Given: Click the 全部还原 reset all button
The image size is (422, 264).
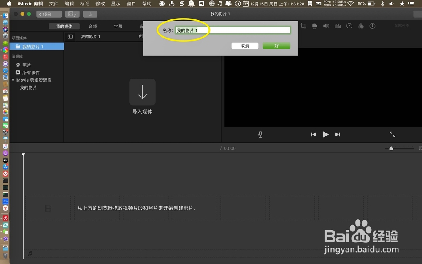Looking at the screenshot, I should coord(402,26).
